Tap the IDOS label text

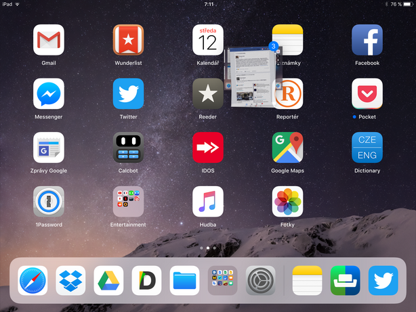pos(208,171)
